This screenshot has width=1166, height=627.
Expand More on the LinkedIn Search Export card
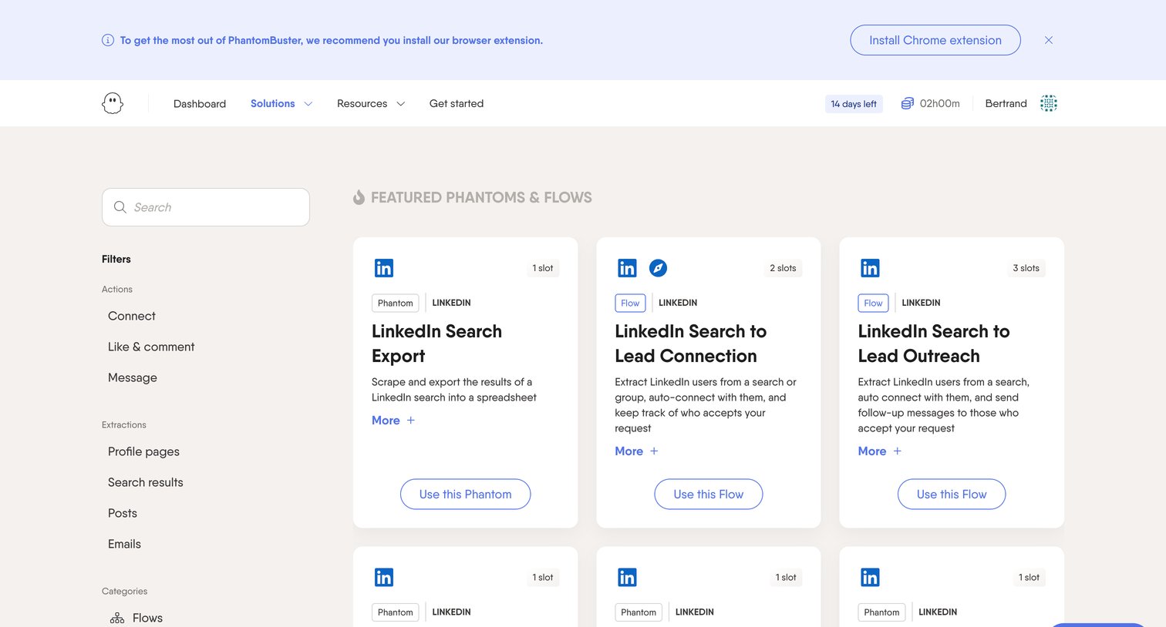click(x=393, y=421)
